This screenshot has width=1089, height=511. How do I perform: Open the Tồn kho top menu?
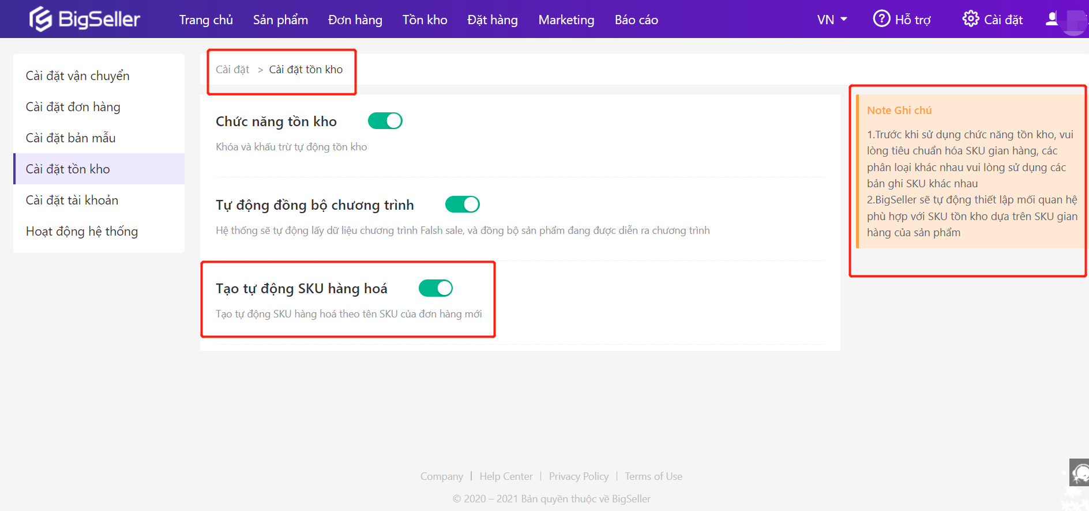pos(425,20)
